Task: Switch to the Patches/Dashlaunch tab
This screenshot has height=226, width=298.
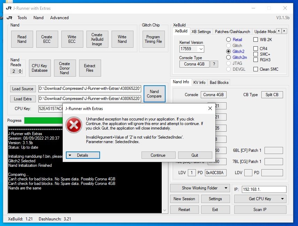Action: click(232, 32)
